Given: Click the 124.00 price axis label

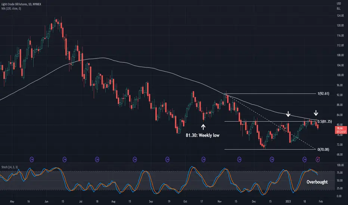Looking at the screenshot, I should click(340, 16).
